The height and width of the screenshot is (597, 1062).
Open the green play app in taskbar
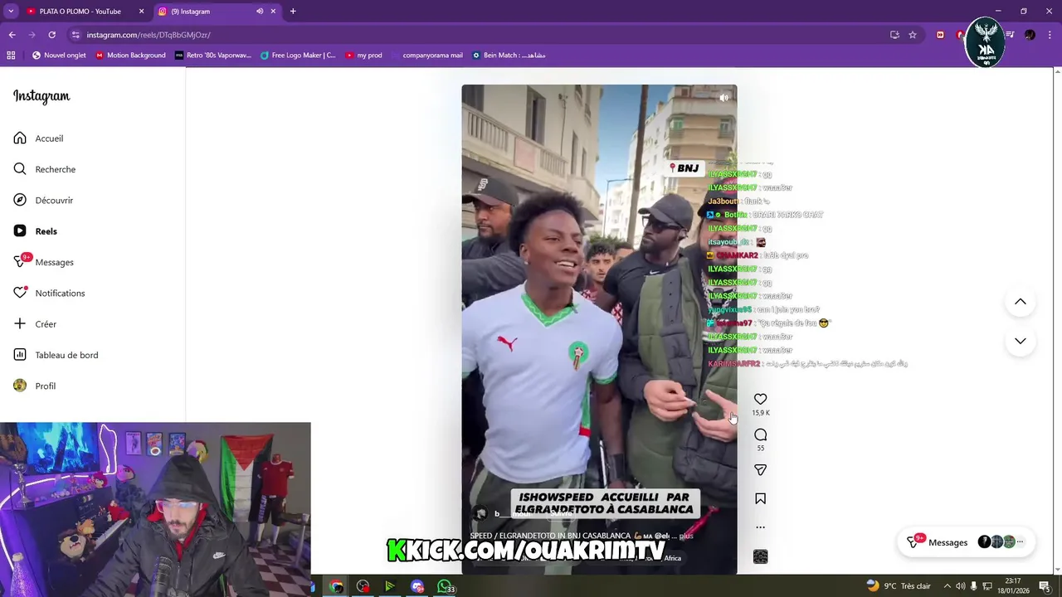tap(390, 586)
